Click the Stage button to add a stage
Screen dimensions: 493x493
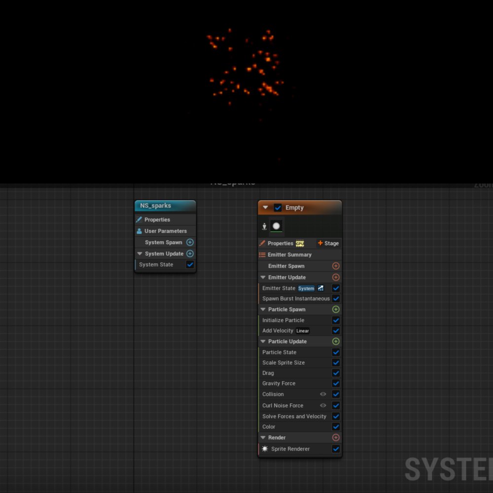click(328, 243)
